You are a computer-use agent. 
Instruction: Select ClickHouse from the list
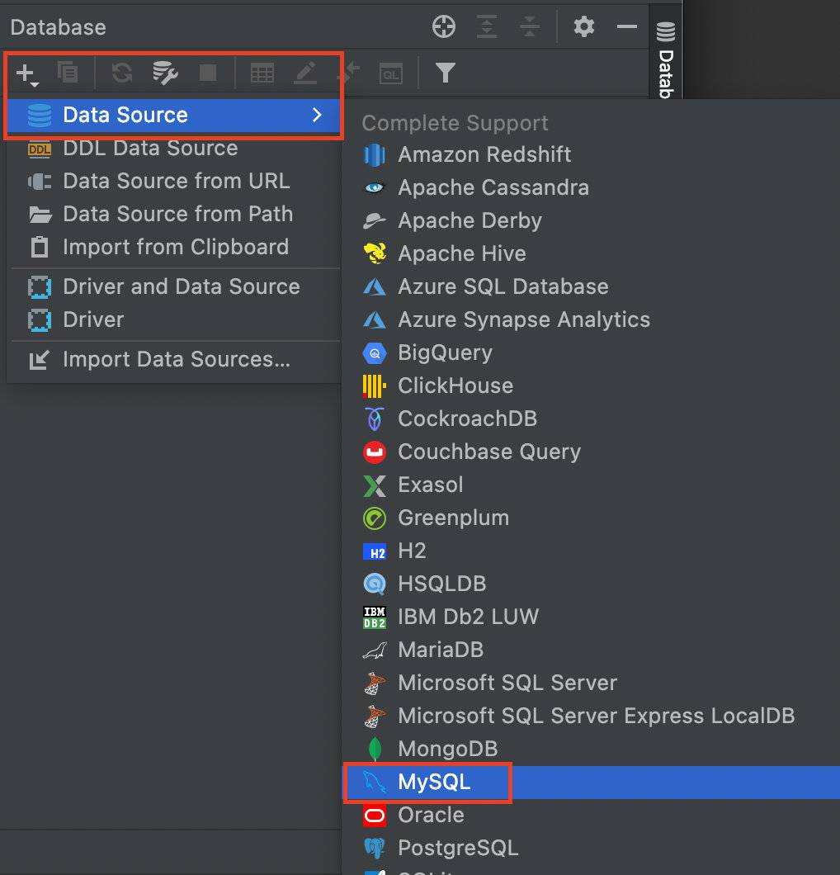coord(592,385)
